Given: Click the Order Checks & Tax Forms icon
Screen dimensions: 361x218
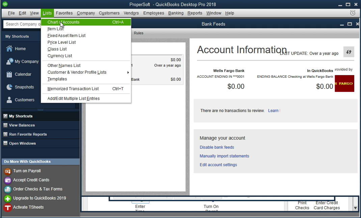Looking at the screenshot, I should [8, 189].
